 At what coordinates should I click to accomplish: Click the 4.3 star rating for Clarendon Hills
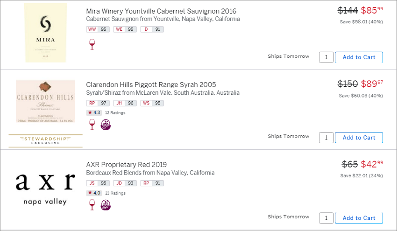(94, 112)
